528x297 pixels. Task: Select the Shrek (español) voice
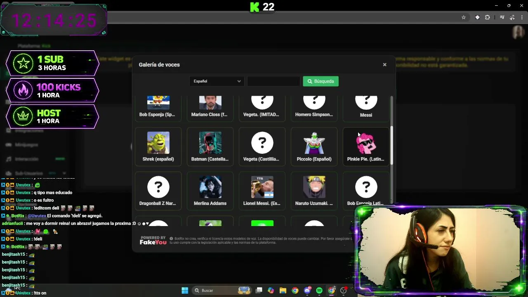158,147
